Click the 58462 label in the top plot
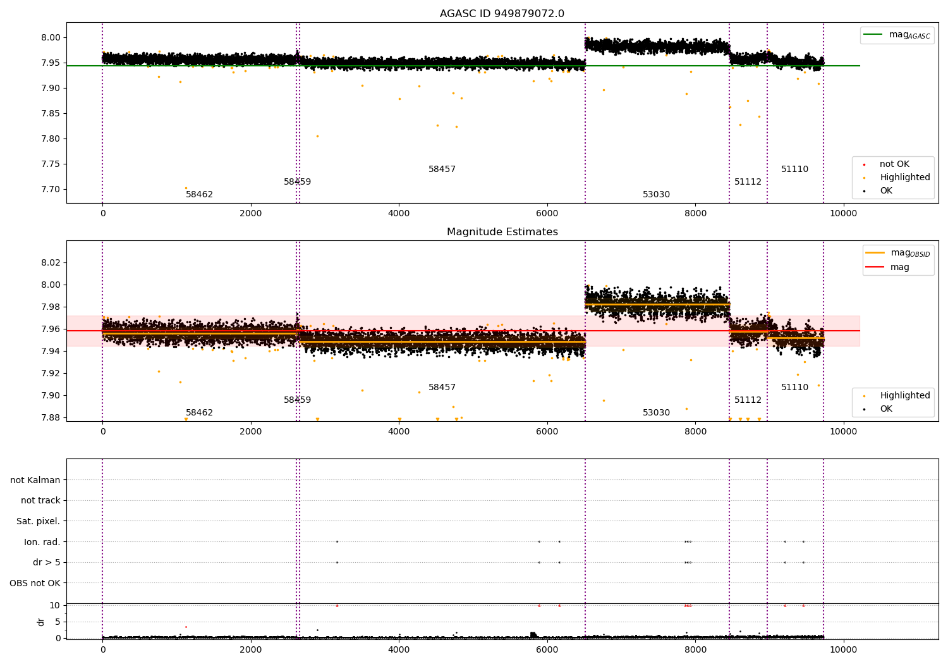Viewport: 948px width, 664px height. (x=199, y=195)
